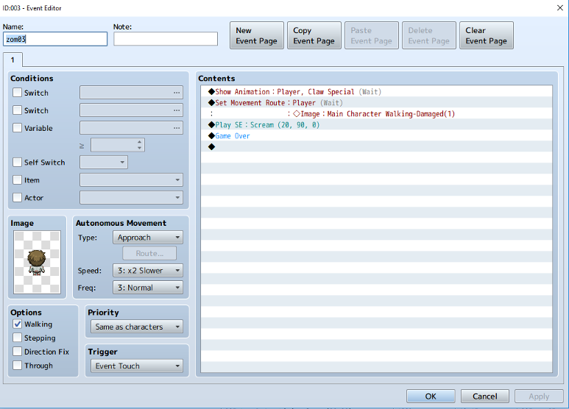The image size is (569, 409).
Task: Select the empty last command row
Action: [376, 146]
